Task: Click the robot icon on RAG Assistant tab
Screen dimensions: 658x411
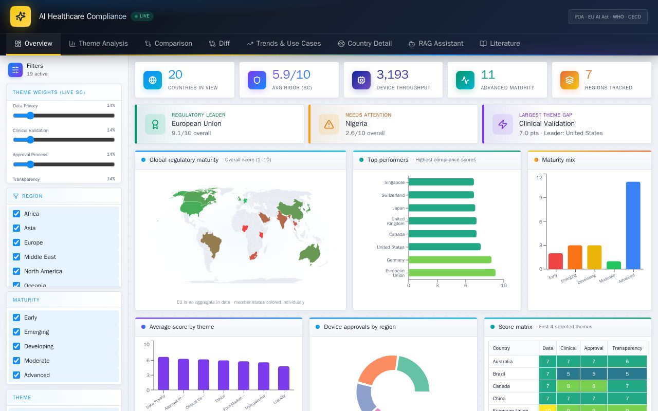Action: pos(412,44)
